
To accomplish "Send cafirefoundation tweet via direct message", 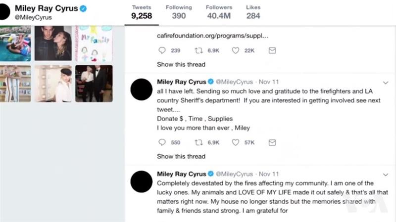I will 272,50.
